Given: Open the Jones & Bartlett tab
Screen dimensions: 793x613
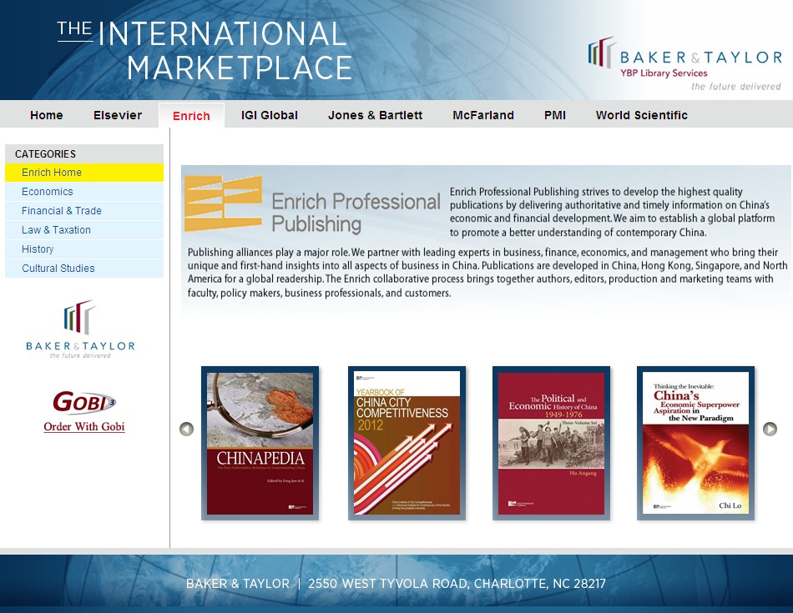Looking at the screenshot, I should 375,115.
